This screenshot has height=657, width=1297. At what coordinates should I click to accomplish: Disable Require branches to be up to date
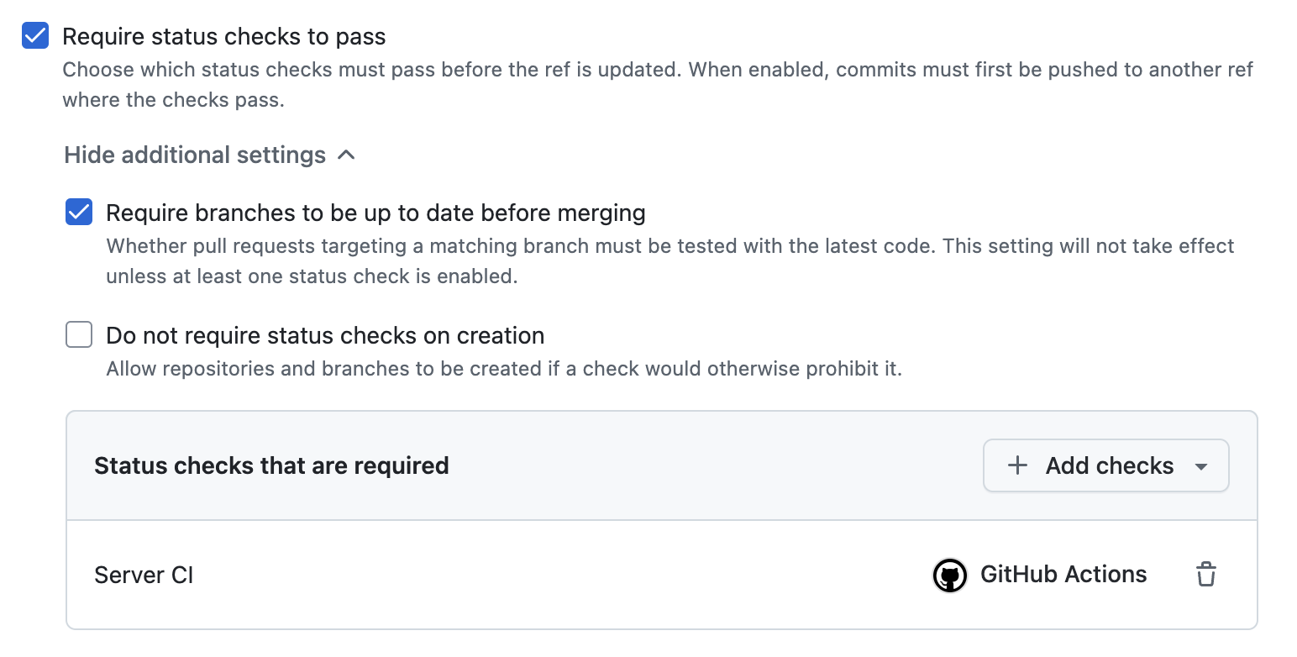coord(79,213)
